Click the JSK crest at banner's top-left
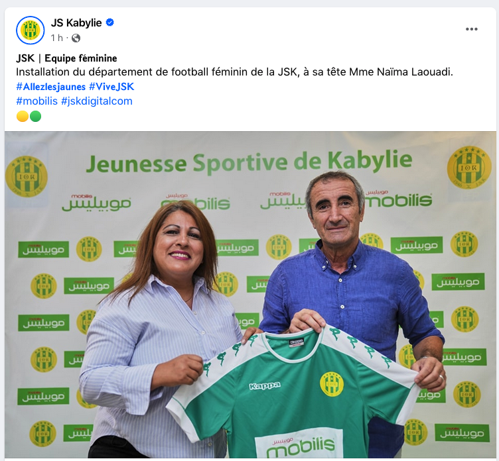 point(27,176)
